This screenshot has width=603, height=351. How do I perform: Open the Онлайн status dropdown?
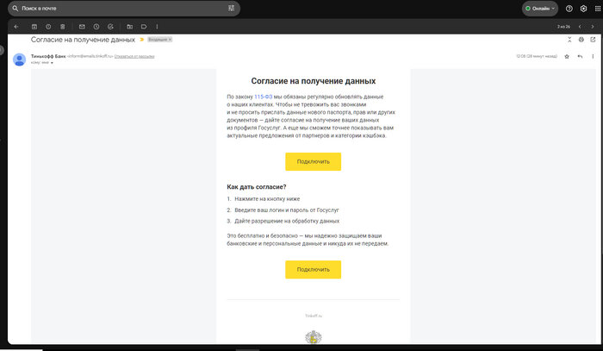tap(540, 9)
